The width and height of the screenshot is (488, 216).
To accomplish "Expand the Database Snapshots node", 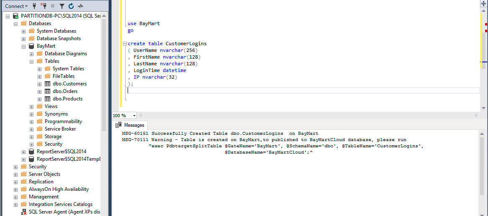I will pos(23,39).
